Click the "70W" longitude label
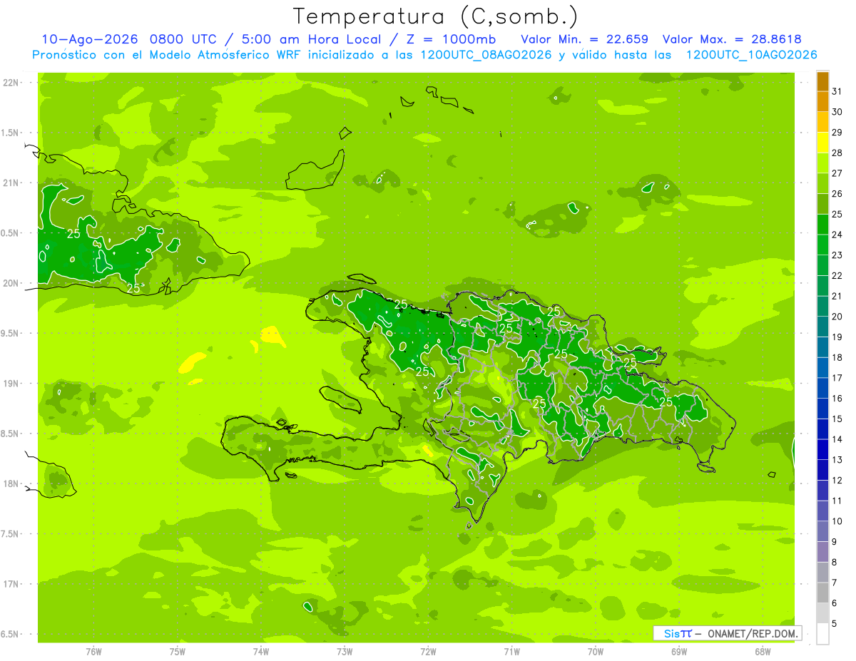The width and height of the screenshot is (856, 661). pyautogui.click(x=596, y=651)
